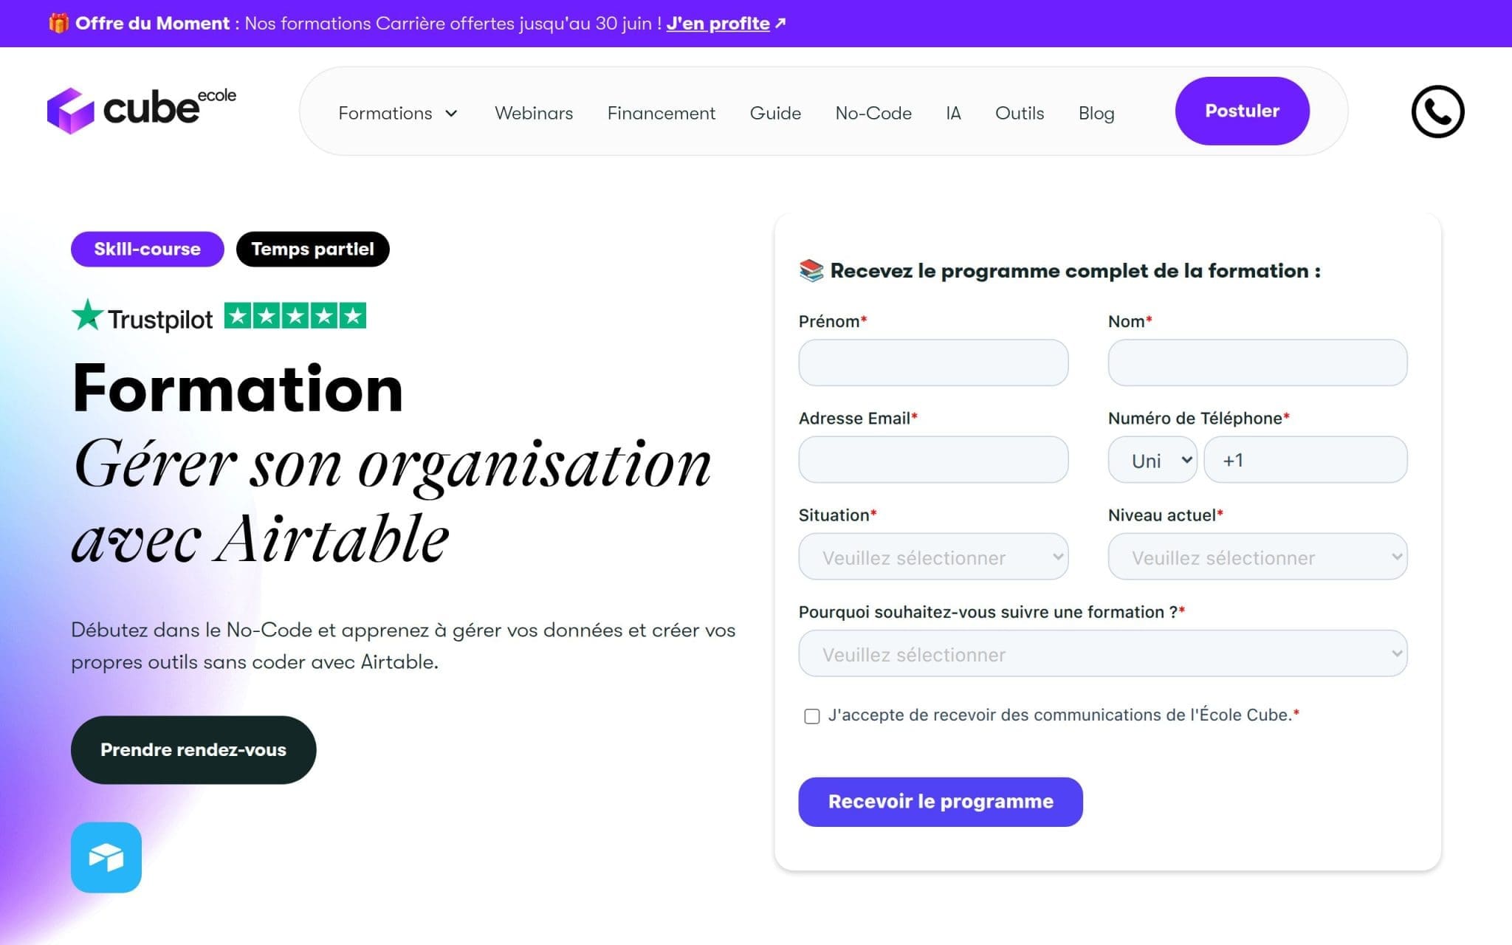This screenshot has width=1512, height=945.
Task: Submit with Recevoir le programme button
Action: tap(941, 801)
